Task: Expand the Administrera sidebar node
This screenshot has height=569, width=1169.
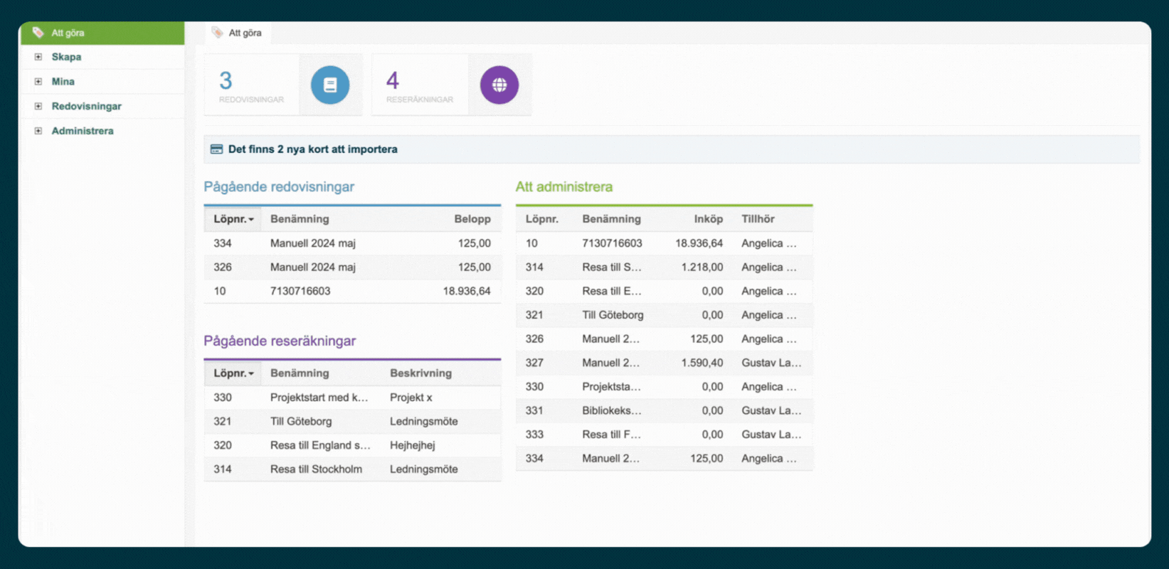Action: [x=38, y=131]
